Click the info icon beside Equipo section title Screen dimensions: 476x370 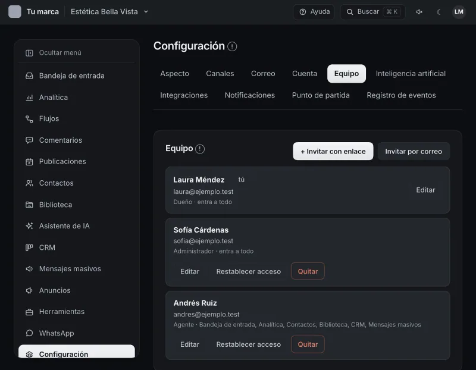(200, 149)
